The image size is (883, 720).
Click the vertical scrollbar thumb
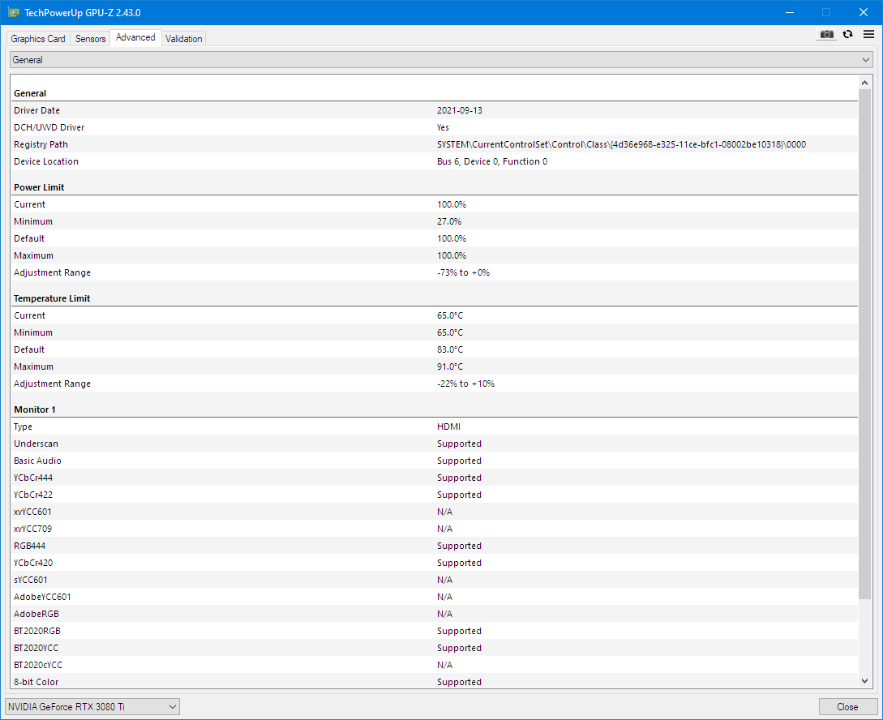pos(865,344)
